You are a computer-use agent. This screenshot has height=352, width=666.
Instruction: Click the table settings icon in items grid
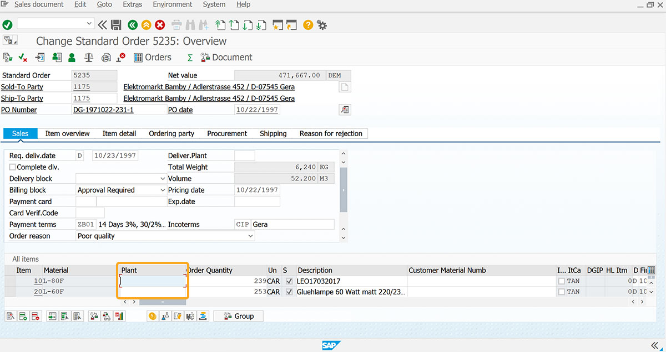[651, 270]
